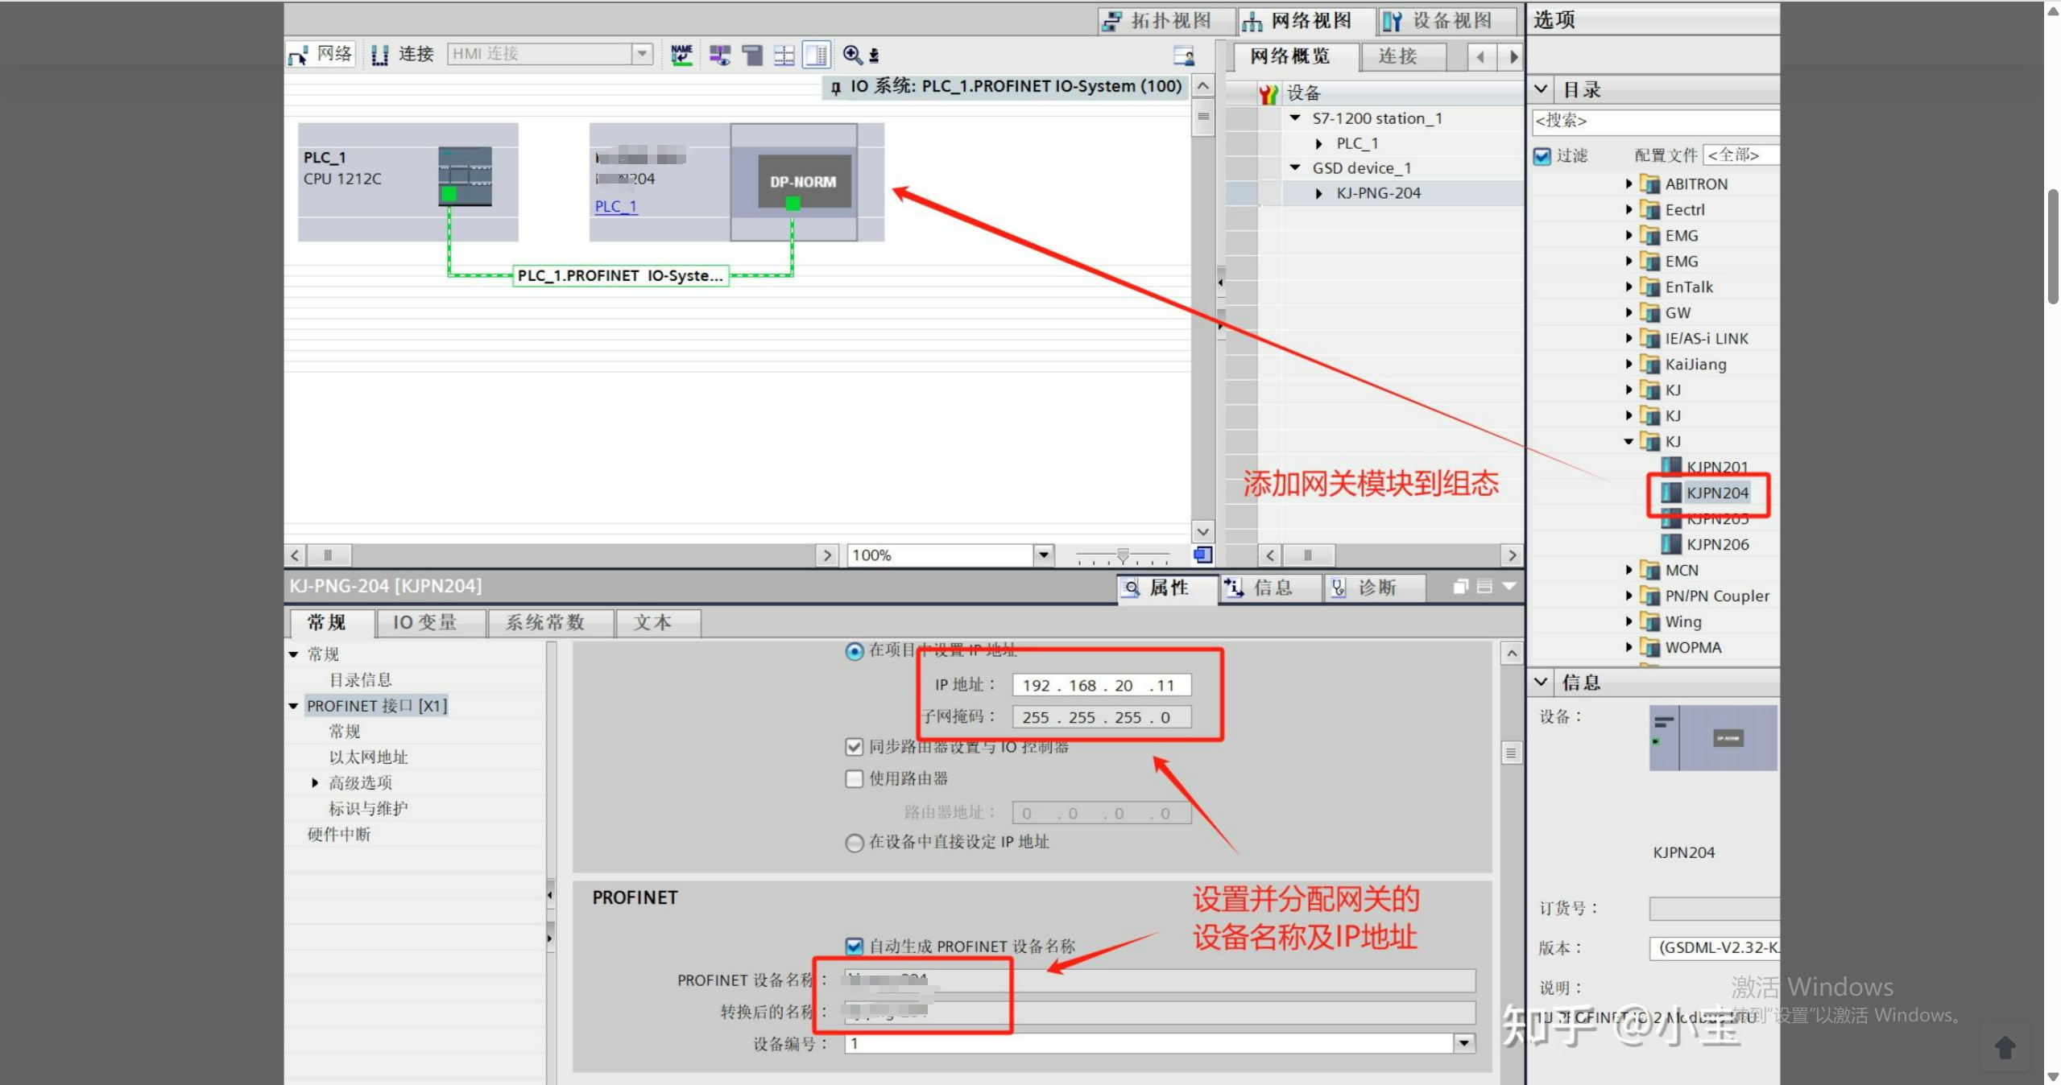The height and width of the screenshot is (1085, 2061).
Task: Toggle 自动生成 PROFINET 设备名称 checkbox
Action: point(854,947)
